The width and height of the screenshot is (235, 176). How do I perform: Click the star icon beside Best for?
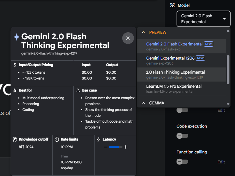(14, 90)
